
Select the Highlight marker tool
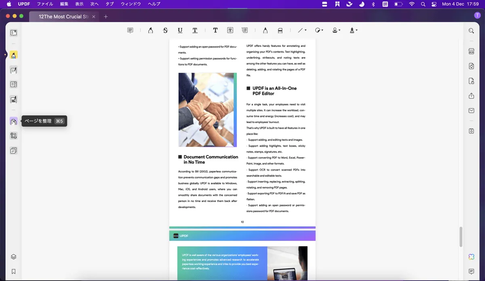point(150,30)
